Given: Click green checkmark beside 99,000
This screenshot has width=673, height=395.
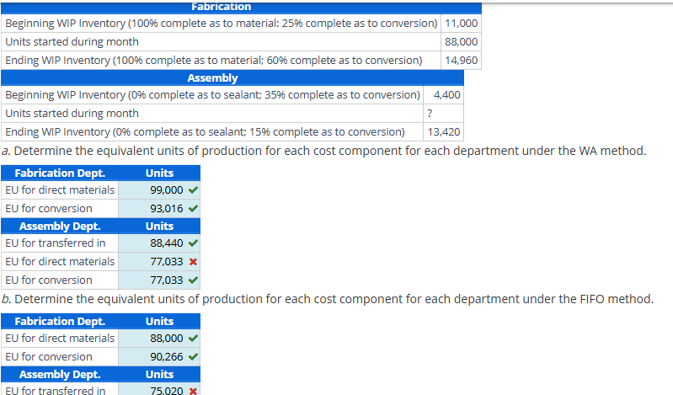Looking at the screenshot, I should click(x=193, y=189).
